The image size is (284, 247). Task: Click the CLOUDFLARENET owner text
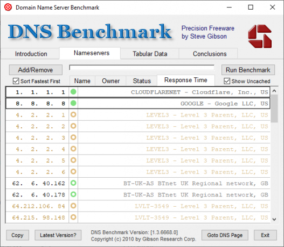(x=199, y=92)
